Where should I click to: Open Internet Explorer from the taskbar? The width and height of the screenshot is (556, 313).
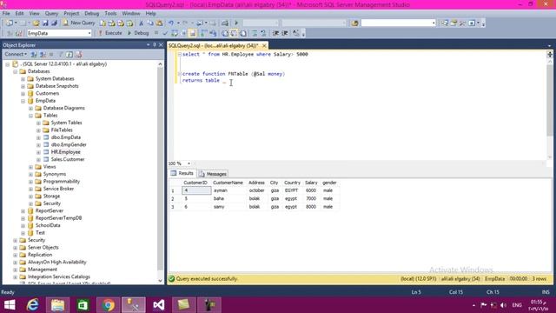click(33, 305)
